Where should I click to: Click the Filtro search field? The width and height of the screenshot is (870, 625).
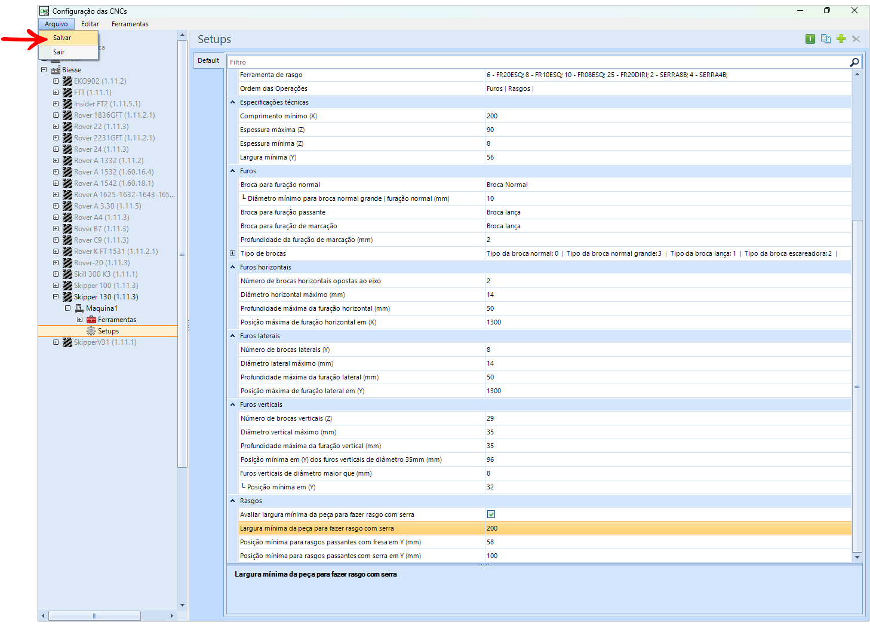537,62
